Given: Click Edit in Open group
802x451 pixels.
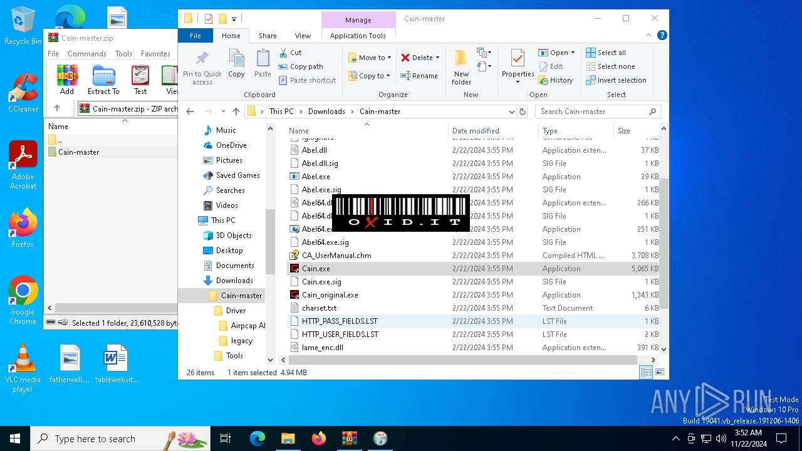Looking at the screenshot, I should click(551, 66).
